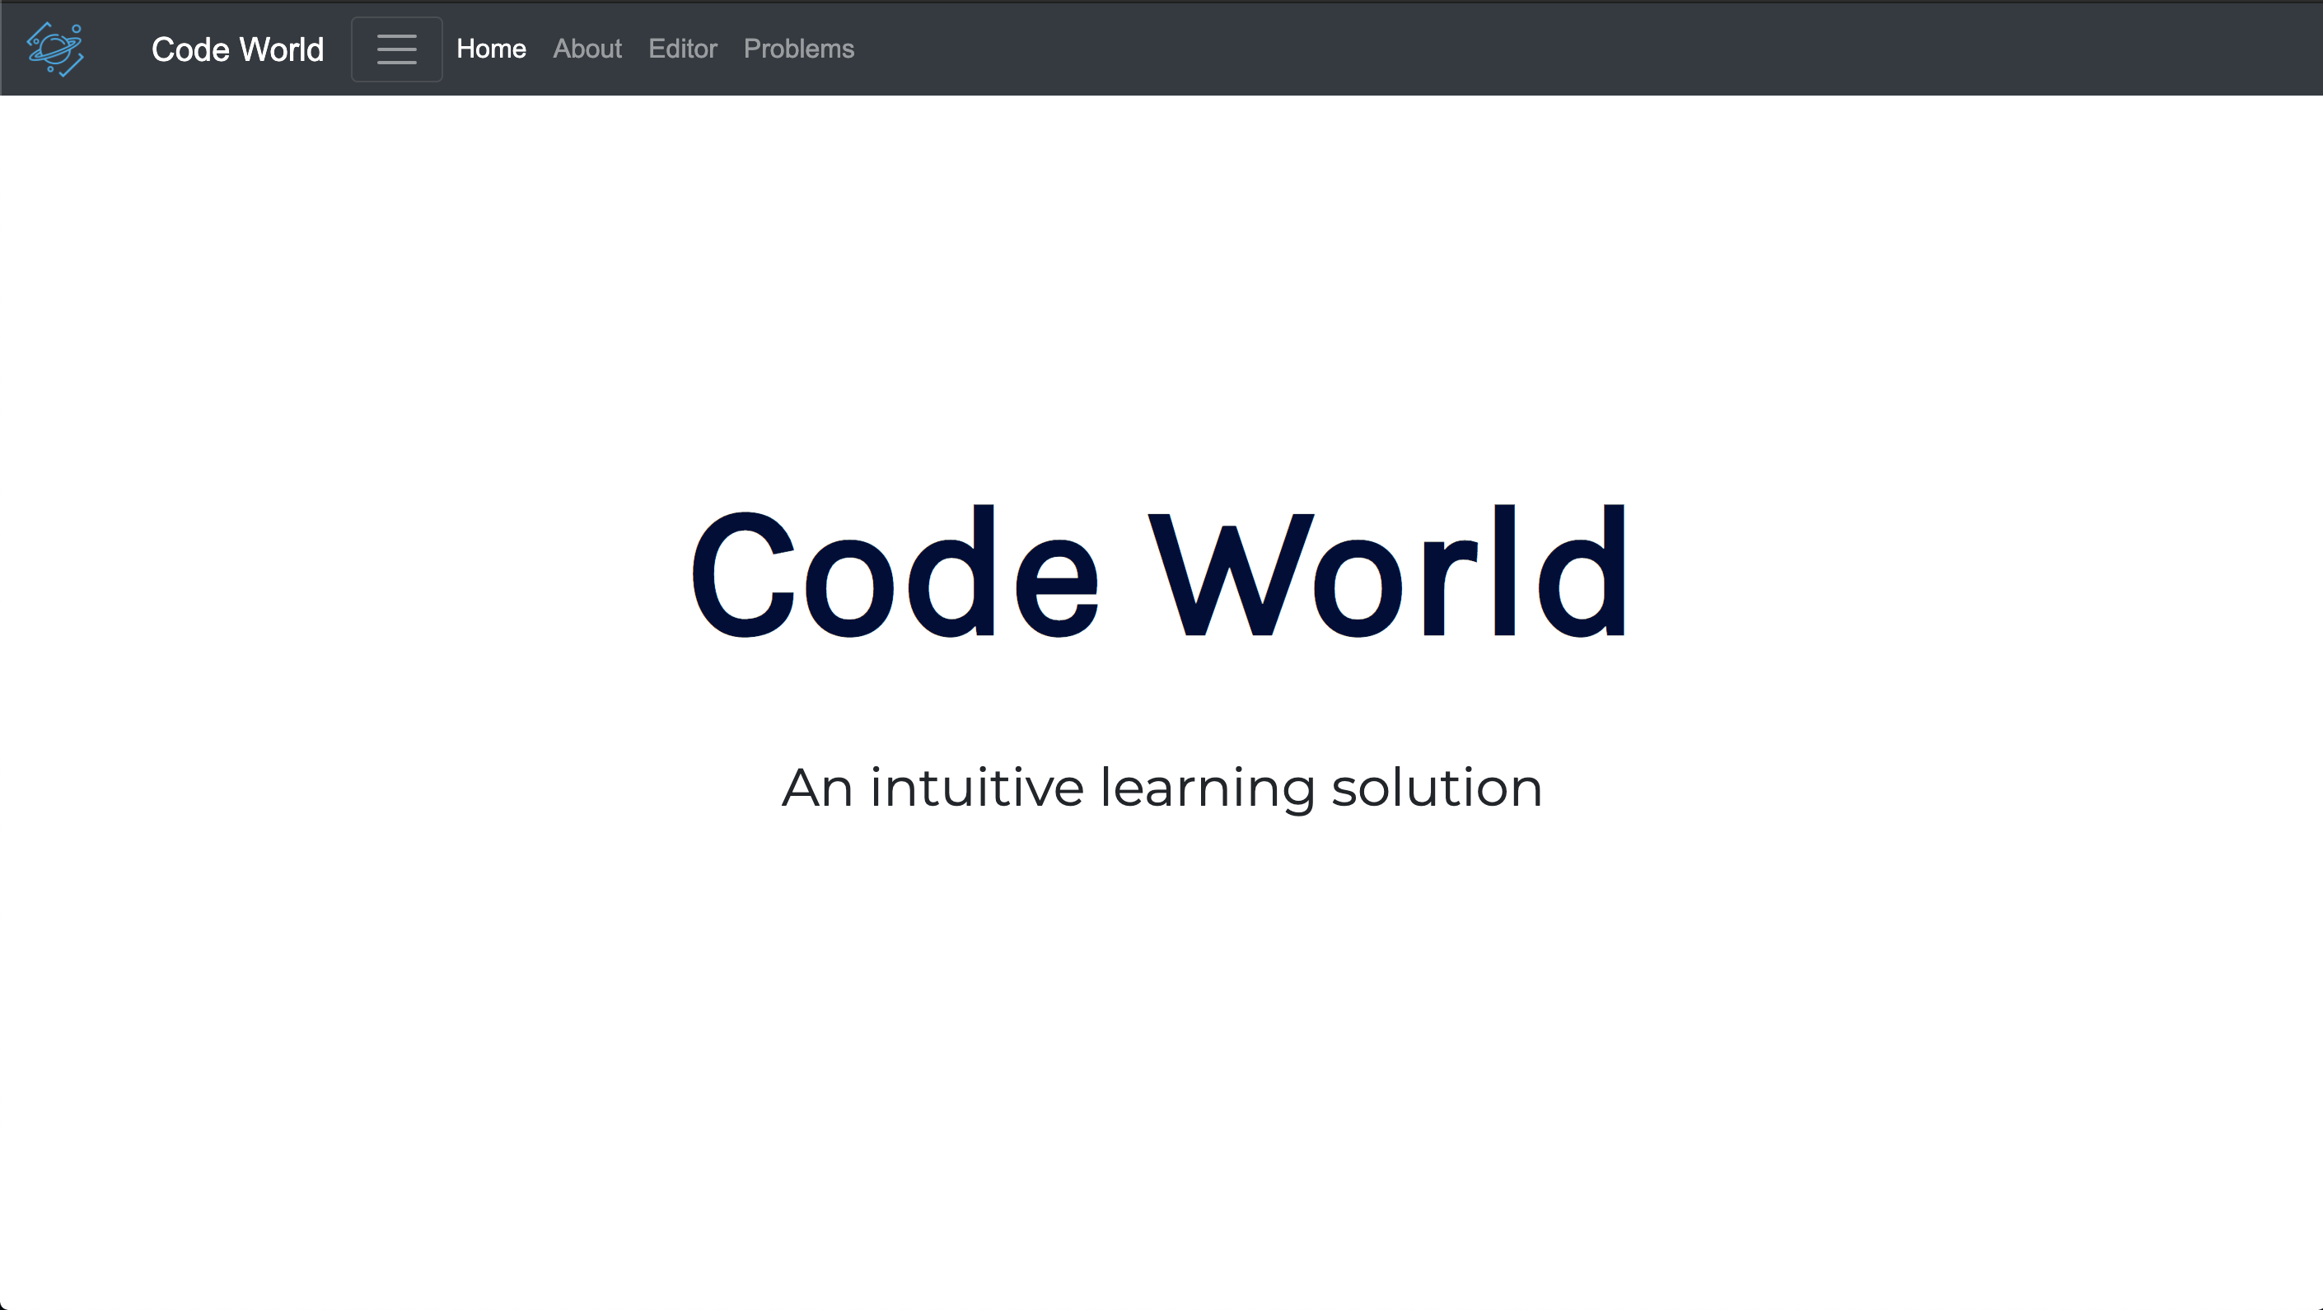Toggle the hamburger navigation menu button
The width and height of the screenshot is (2323, 1310).
click(396, 49)
